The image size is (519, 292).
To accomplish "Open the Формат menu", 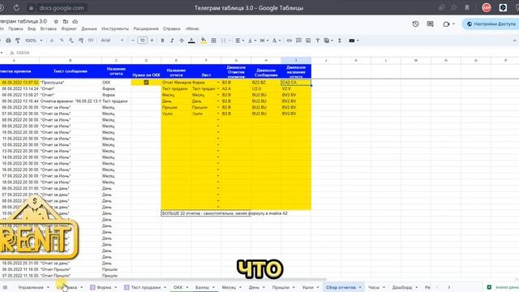I will [69, 29].
